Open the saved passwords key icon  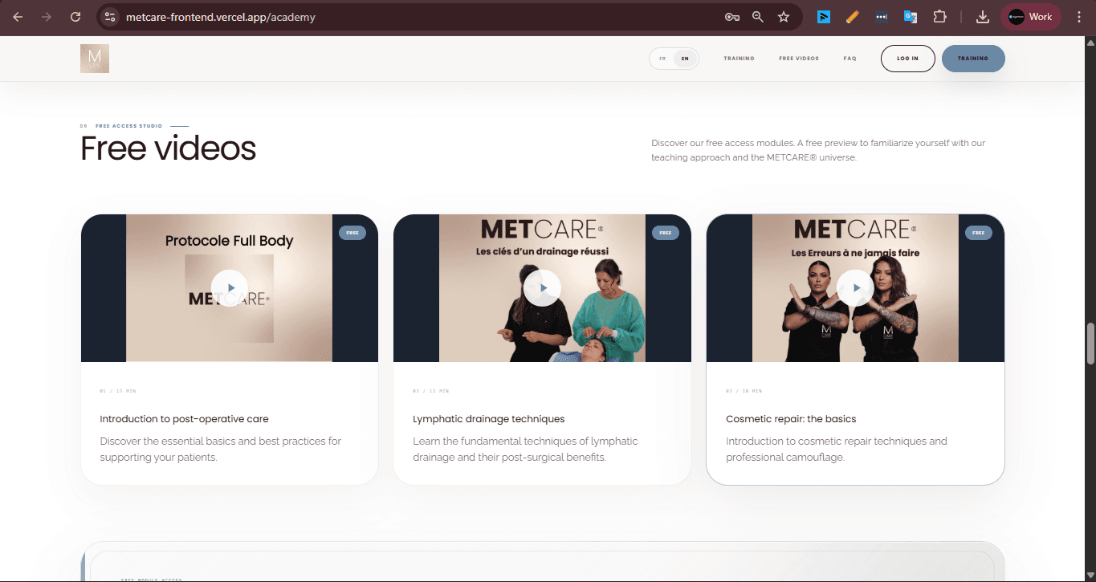point(731,17)
